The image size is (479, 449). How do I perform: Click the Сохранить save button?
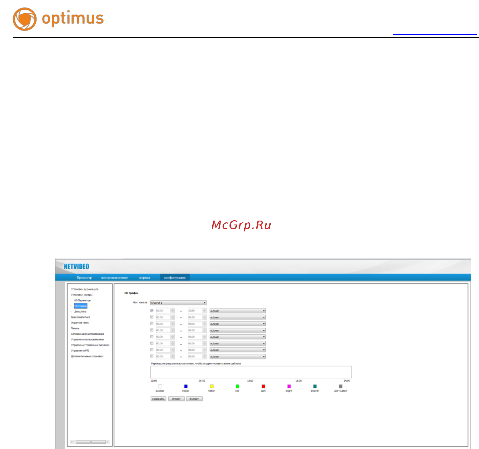[x=158, y=399]
